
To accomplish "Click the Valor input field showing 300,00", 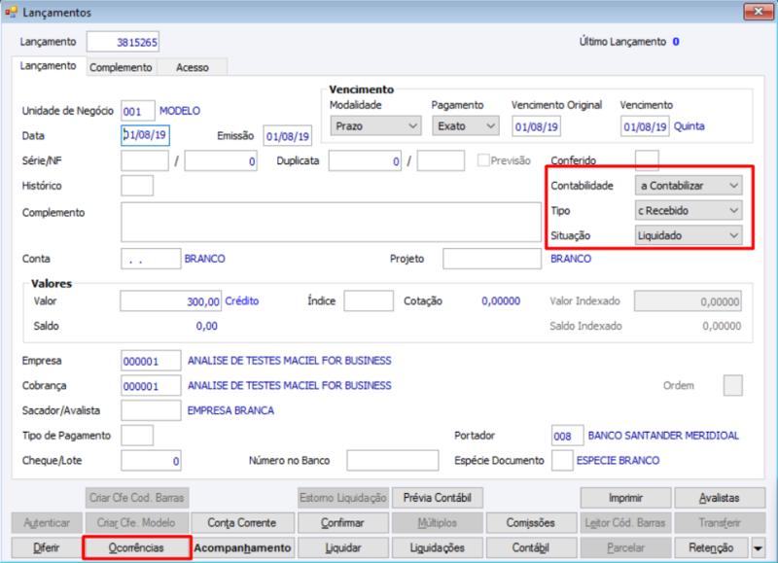I will (x=171, y=301).
